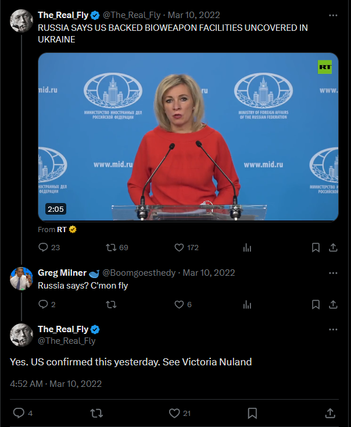
Task: Share Greg Milner's reply
Action: [x=333, y=304]
